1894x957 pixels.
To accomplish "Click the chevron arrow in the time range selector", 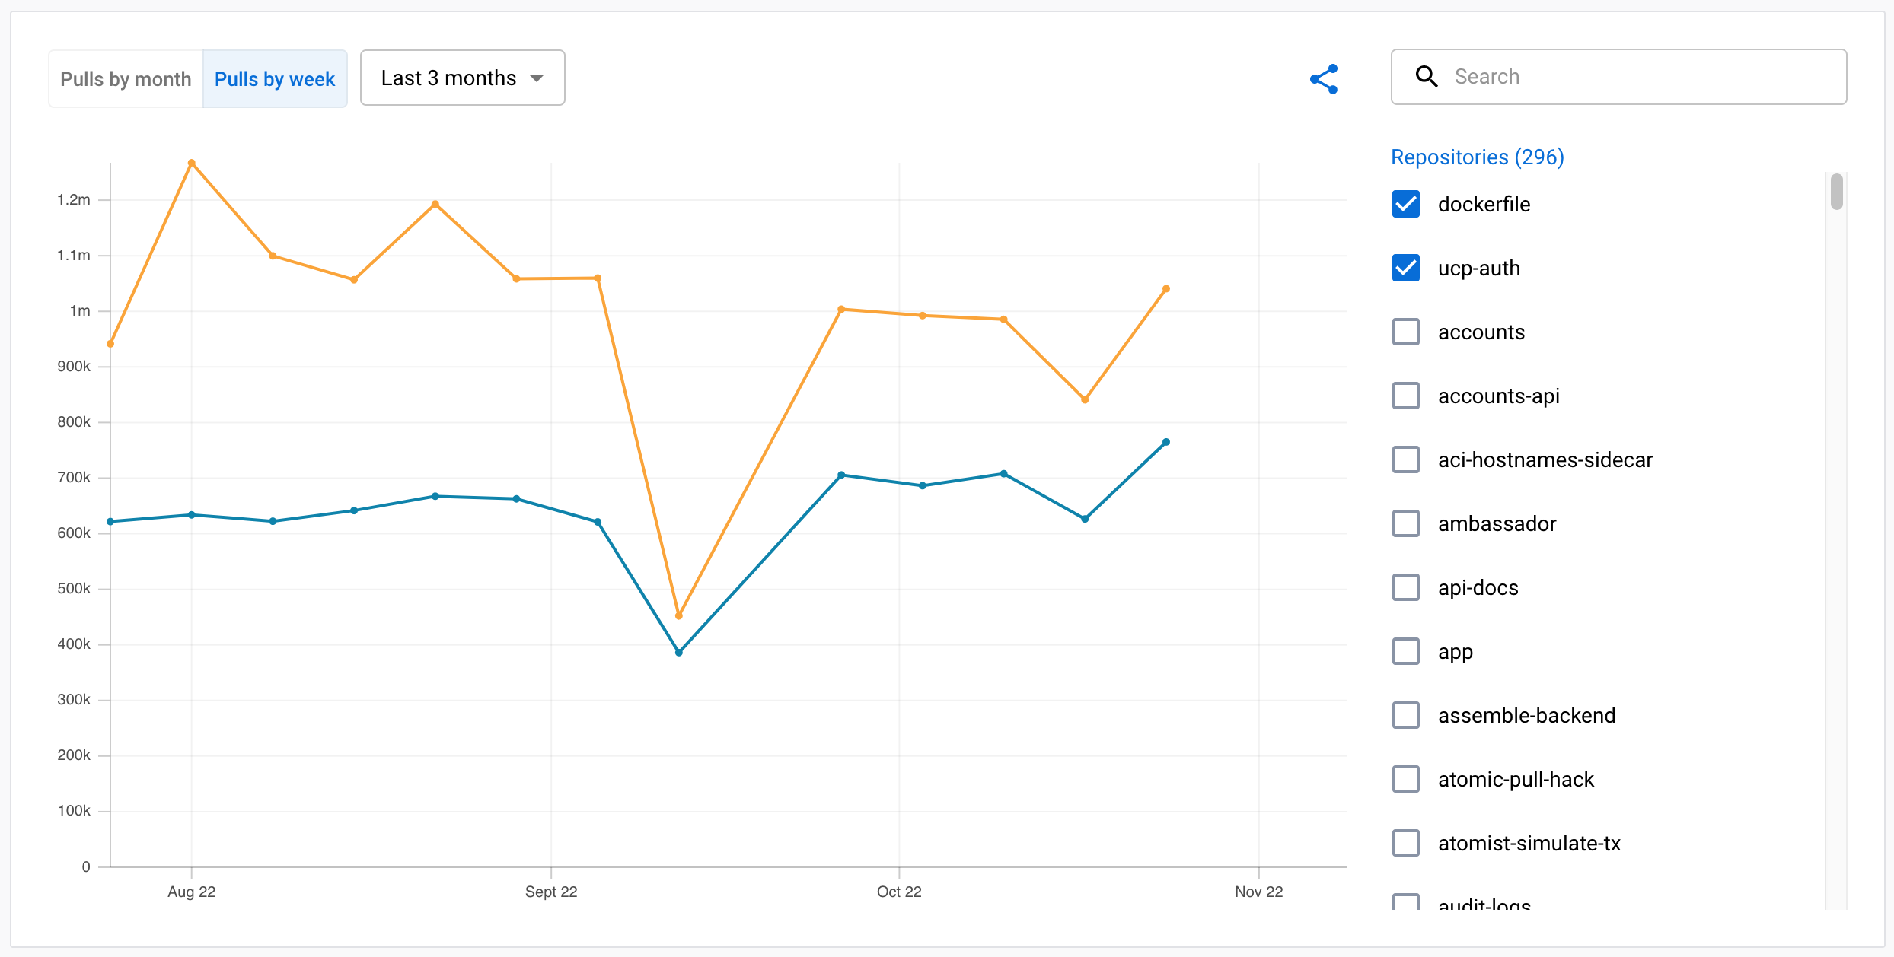I will [x=537, y=77].
